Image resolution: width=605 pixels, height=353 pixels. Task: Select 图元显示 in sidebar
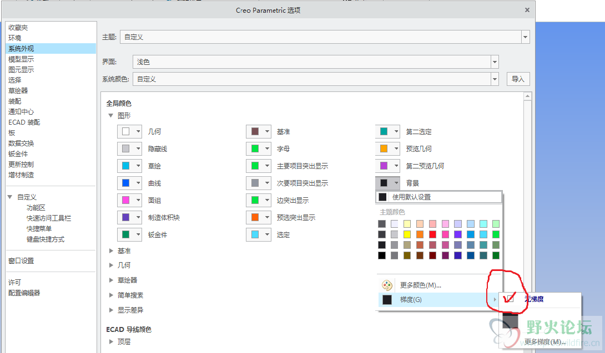coord(21,70)
